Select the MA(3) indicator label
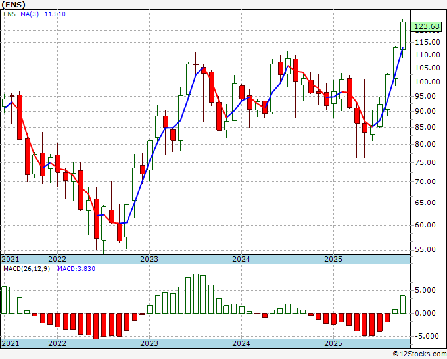Image resolution: width=447 pixels, height=359 pixels. point(30,14)
